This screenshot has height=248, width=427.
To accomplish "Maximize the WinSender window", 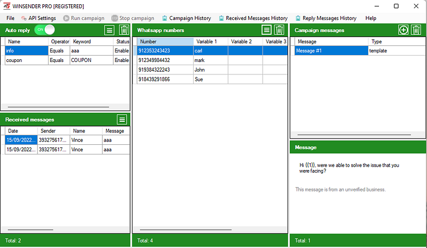I will [x=396, y=6].
